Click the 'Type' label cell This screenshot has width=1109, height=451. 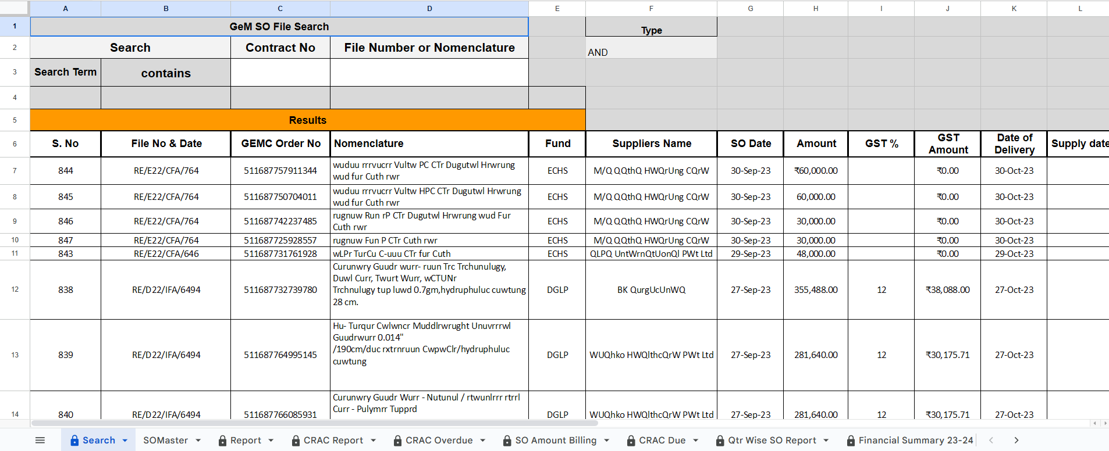(651, 27)
